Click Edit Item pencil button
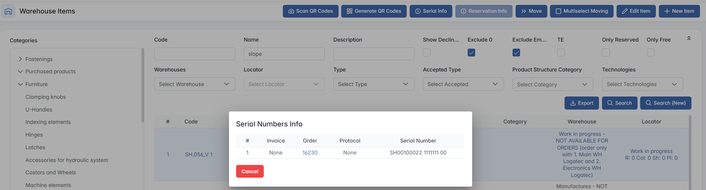The width and height of the screenshot is (706, 190). 636,11
